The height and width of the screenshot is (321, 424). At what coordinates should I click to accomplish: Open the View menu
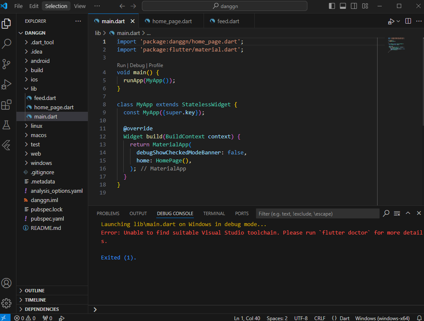coord(80,6)
